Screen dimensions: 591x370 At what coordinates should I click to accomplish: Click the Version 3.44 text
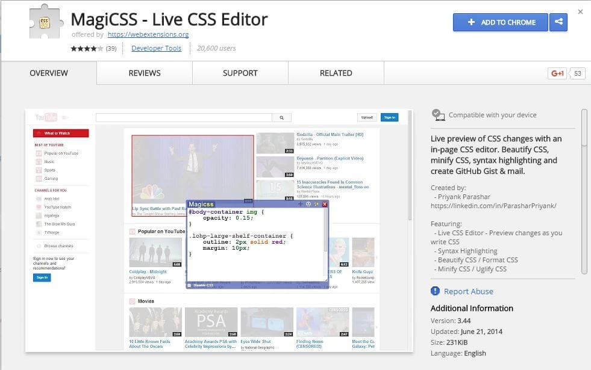451,321
